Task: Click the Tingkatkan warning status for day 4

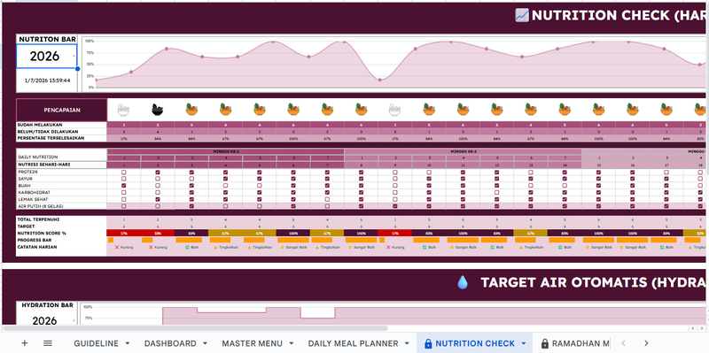Action: [226, 248]
